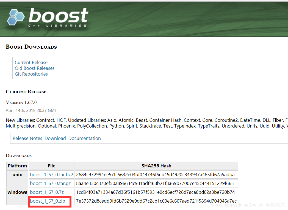Download boost_1_67_0.tar.gz file
Viewport: 288px width, 210px height.
click(50, 183)
